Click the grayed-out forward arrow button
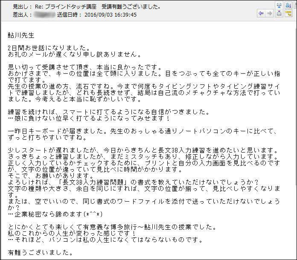 pyautogui.click(x=269, y=14)
